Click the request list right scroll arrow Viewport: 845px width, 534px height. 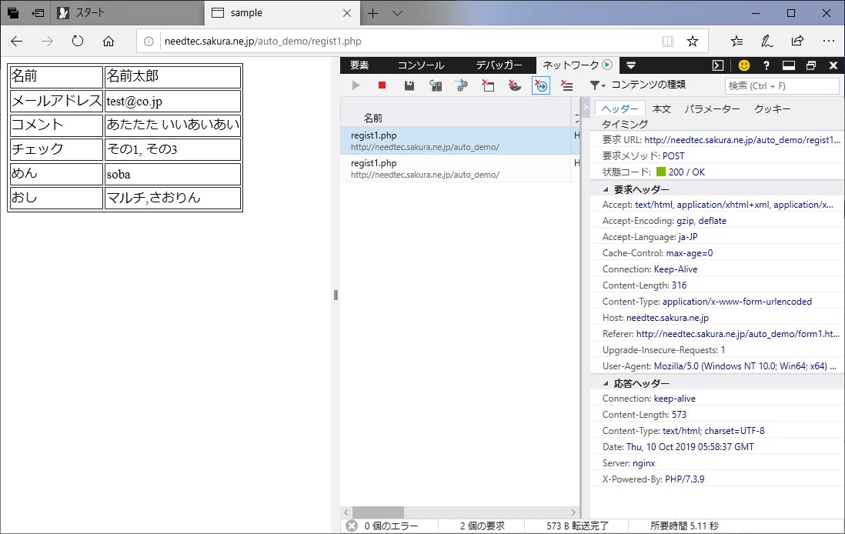(573, 512)
